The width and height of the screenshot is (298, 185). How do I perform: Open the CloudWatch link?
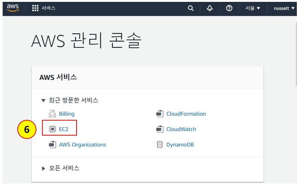[x=181, y=129]
